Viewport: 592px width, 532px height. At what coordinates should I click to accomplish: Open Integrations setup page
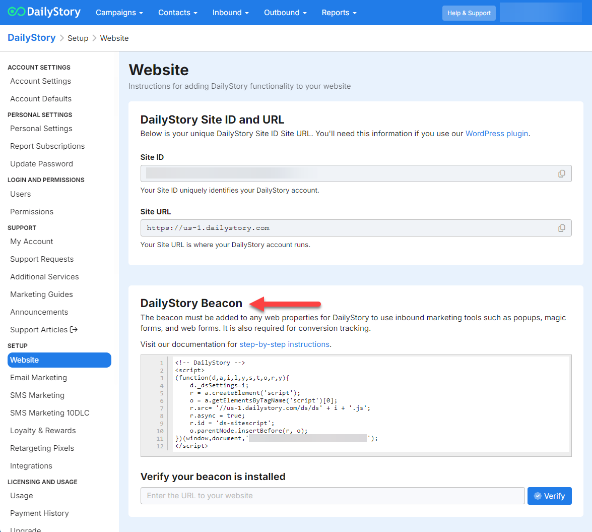[31, 465]
